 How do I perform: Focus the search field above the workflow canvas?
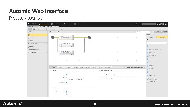point(143,32)
